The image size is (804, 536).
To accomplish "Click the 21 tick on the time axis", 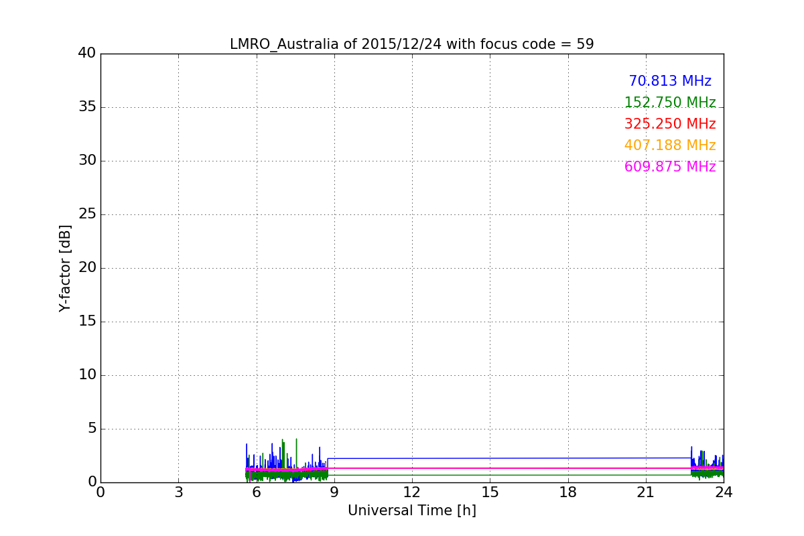I will click(646, 492).
